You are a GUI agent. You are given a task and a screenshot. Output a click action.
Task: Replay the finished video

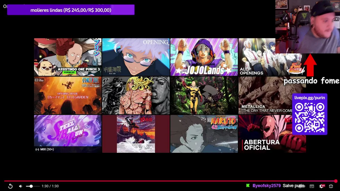[10, 186]
